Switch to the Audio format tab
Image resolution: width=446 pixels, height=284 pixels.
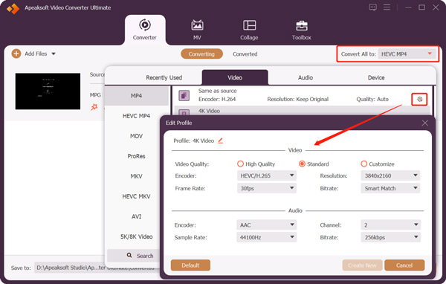click(306, 77)
